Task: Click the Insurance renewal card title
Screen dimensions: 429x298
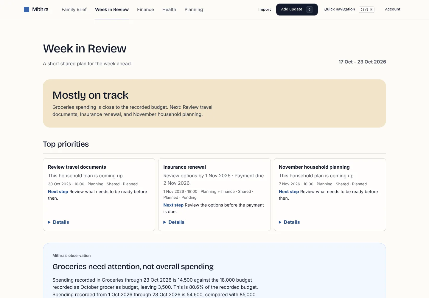Action: pos(185,167)
